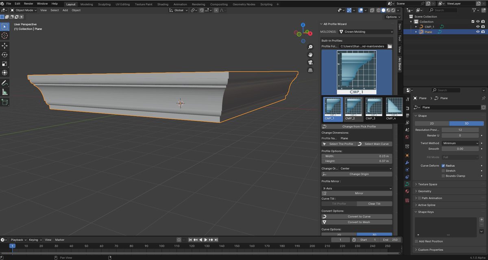Add a new shape key
The image size is (488, 260).
pyautogui.click(x=481, y=220)
